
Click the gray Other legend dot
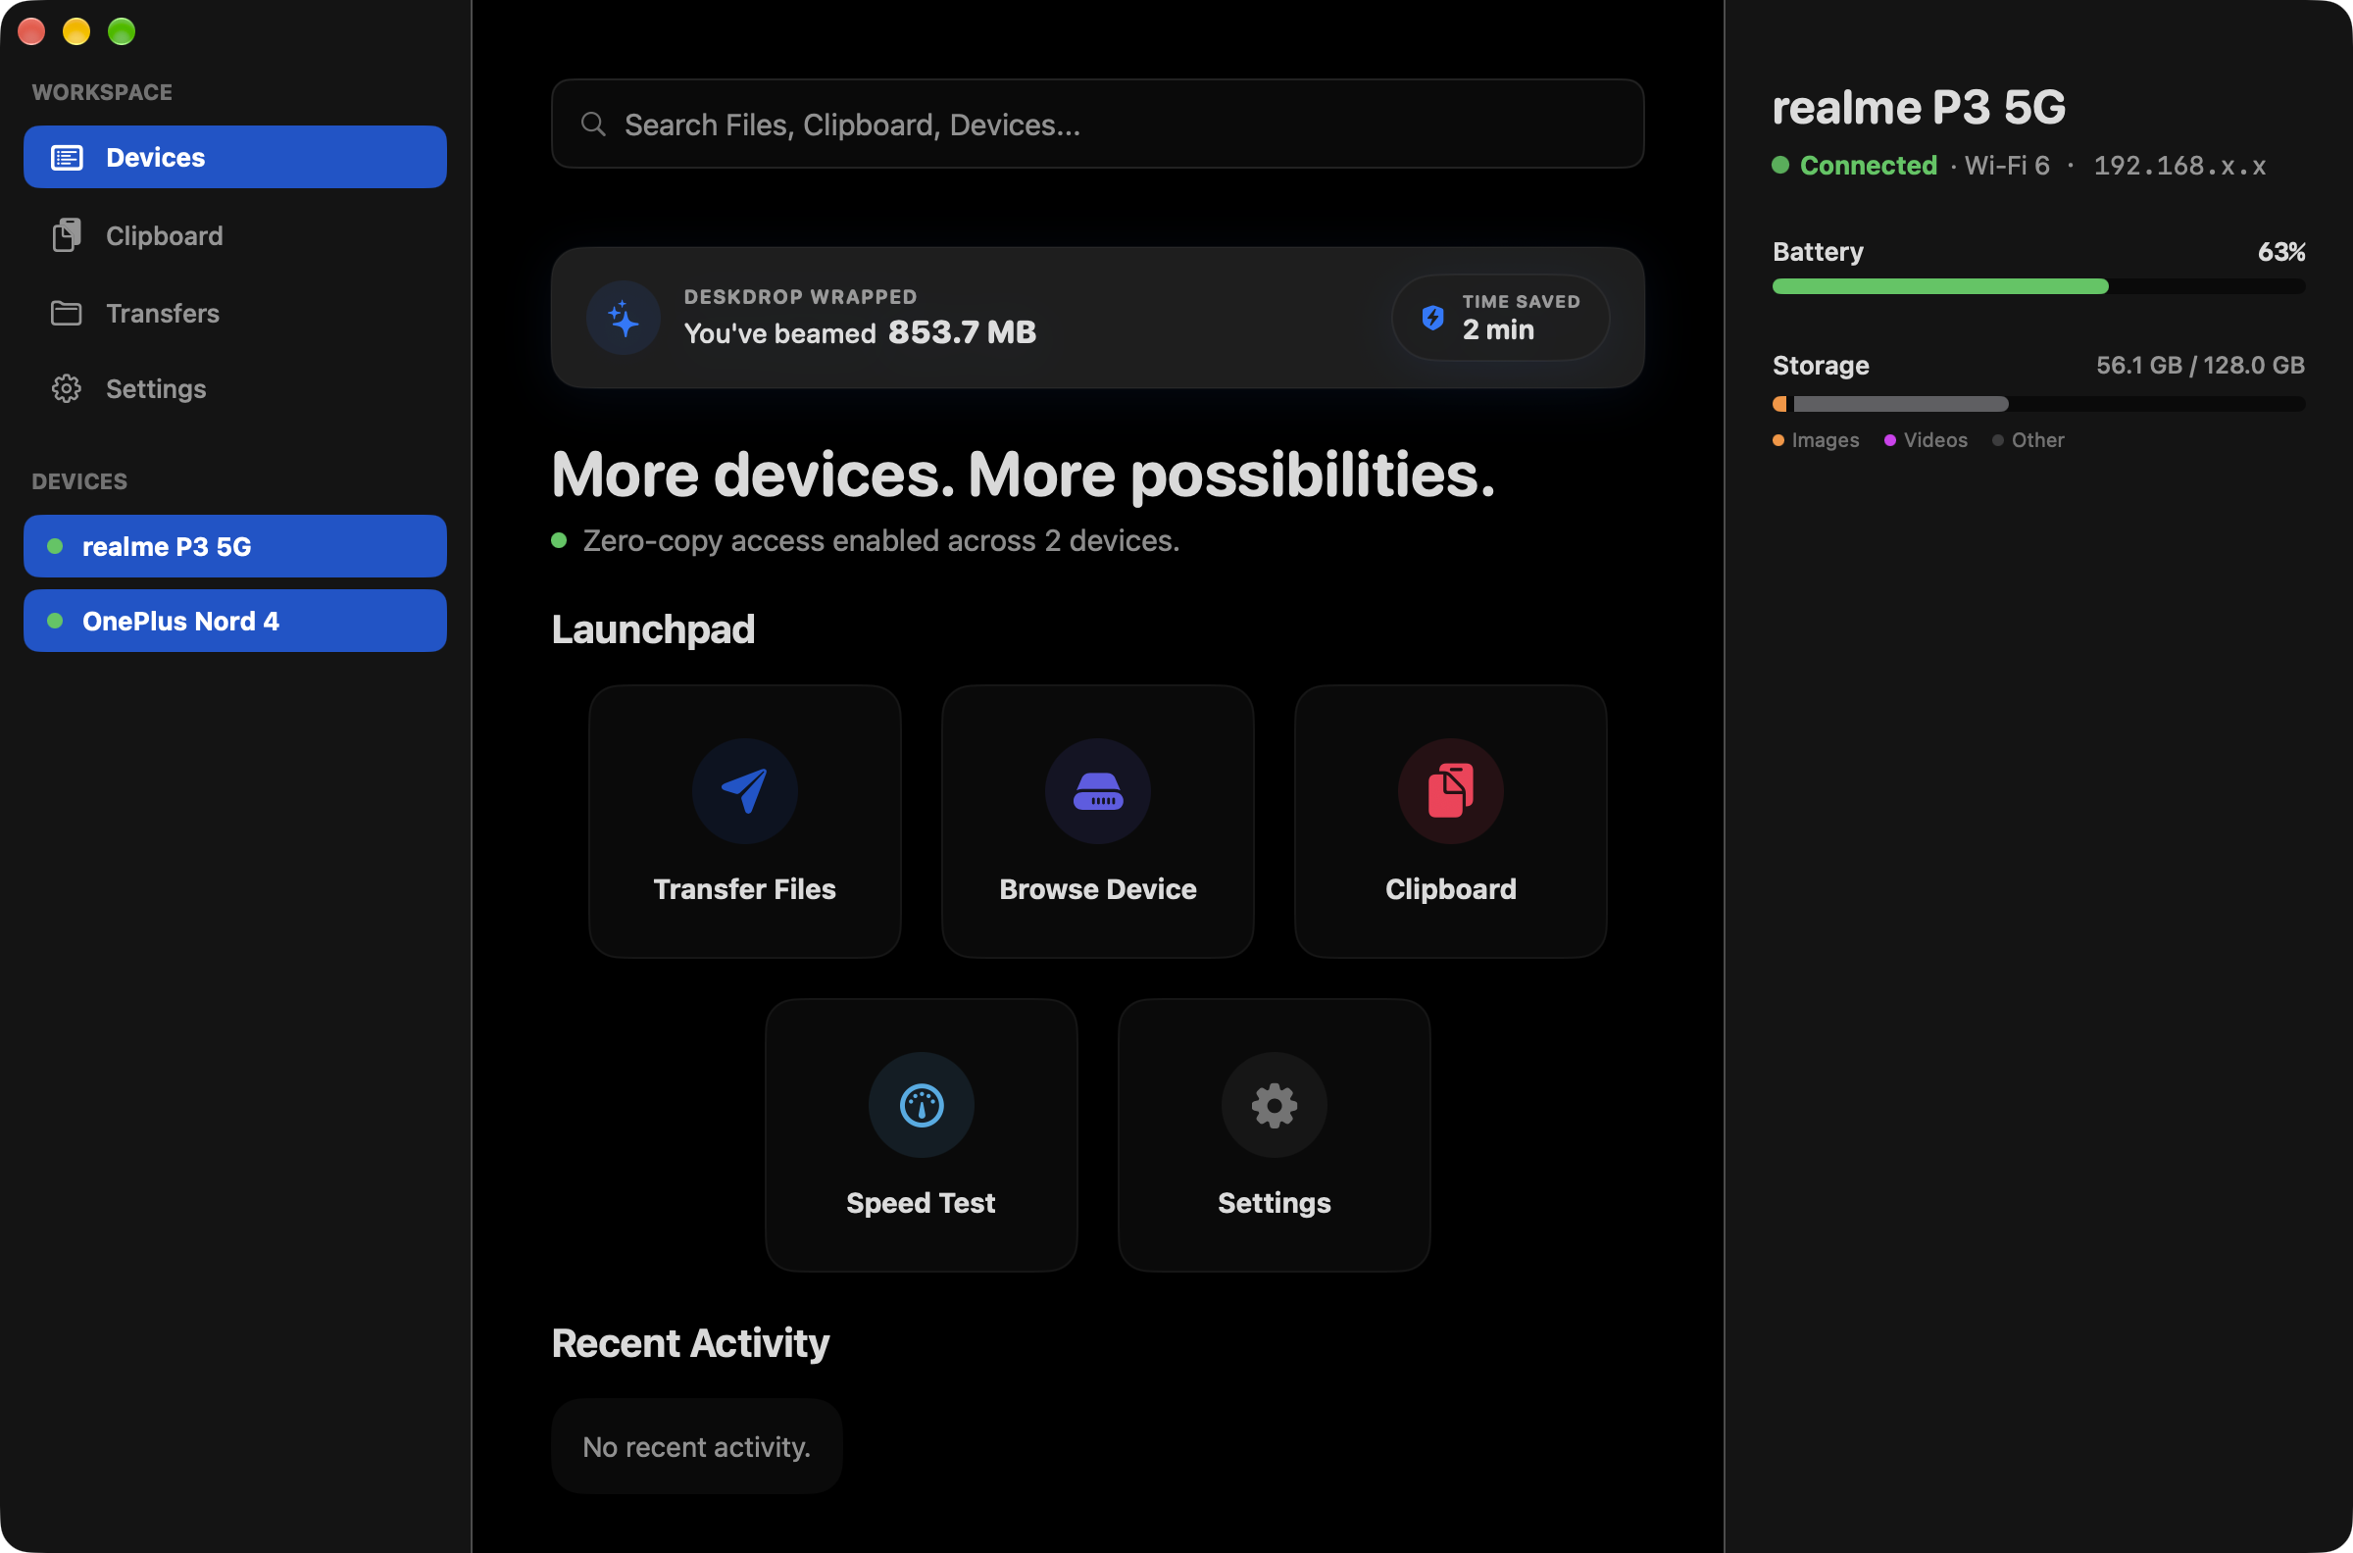[x=1997, y=440]
